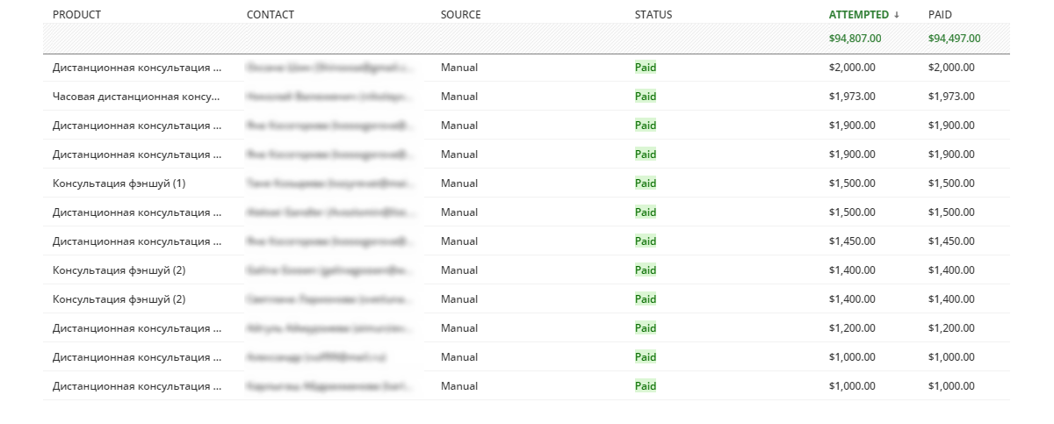Click the Paid badge in the $1,973.00 row
This screenshot has width=1054, height=424.
646,97
